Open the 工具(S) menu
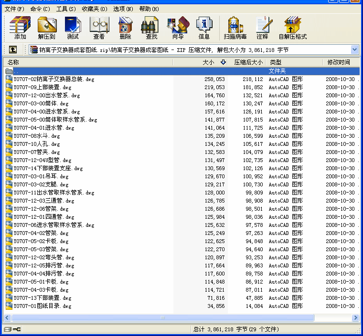Screen dimensions: 363x336 click(x=66, y=9)
